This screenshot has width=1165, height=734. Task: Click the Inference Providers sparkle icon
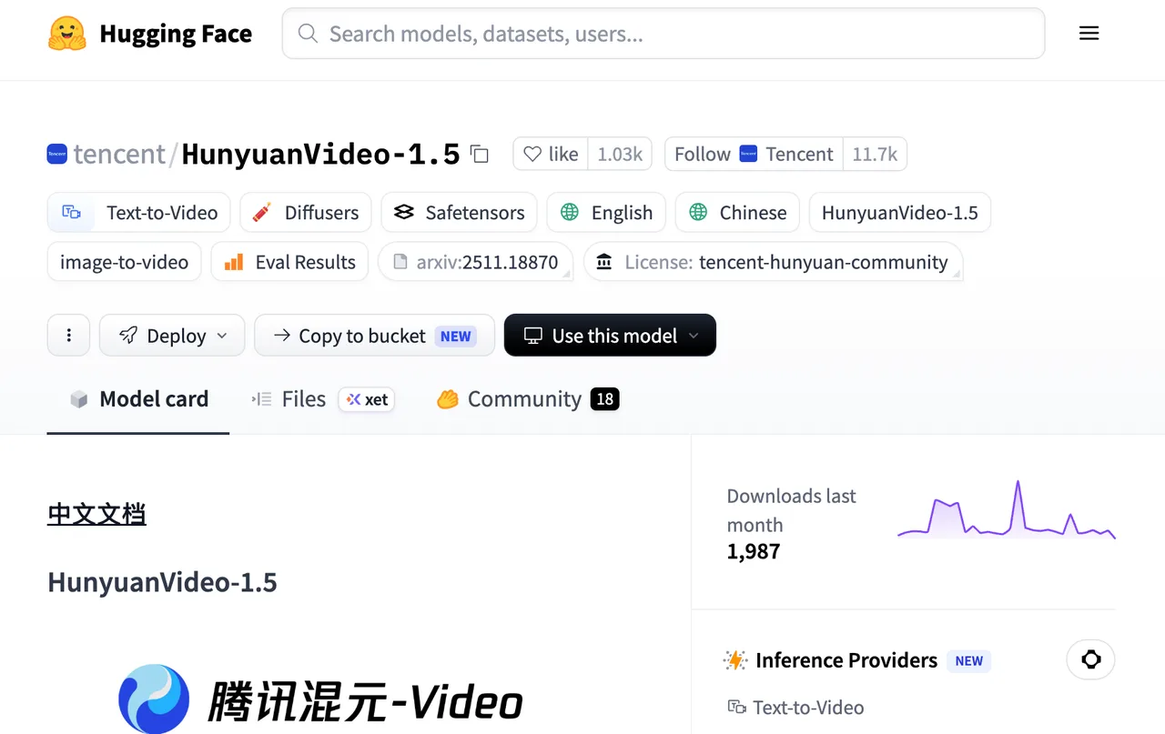734,660
